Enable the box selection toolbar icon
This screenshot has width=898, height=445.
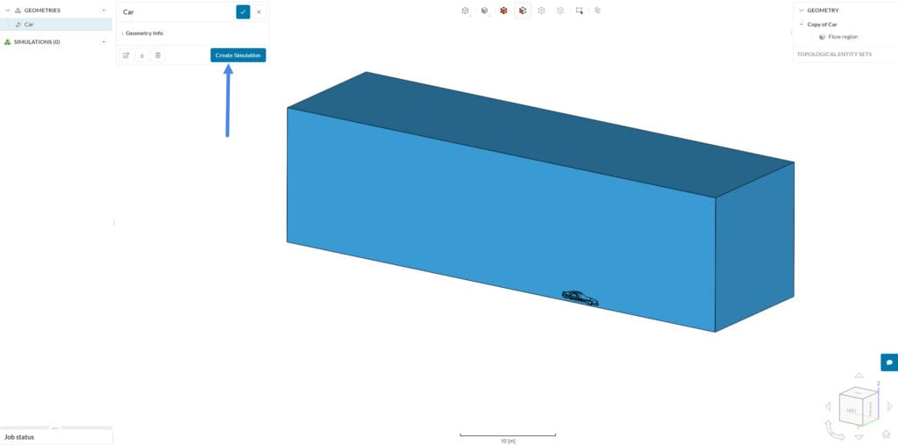tap(579, 11)
